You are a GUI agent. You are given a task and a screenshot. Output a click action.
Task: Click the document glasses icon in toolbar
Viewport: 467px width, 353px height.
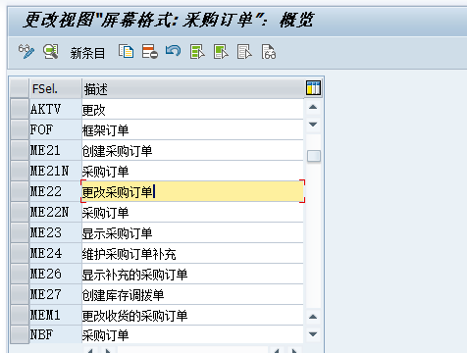pyautogui.click(x=269, y=52)
